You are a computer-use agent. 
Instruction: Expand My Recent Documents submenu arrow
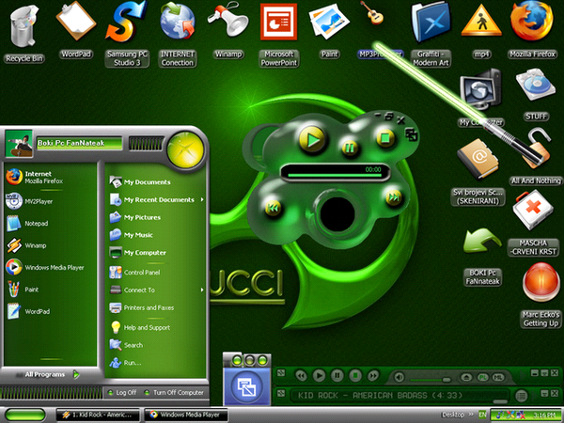click(x=202, y=199)
